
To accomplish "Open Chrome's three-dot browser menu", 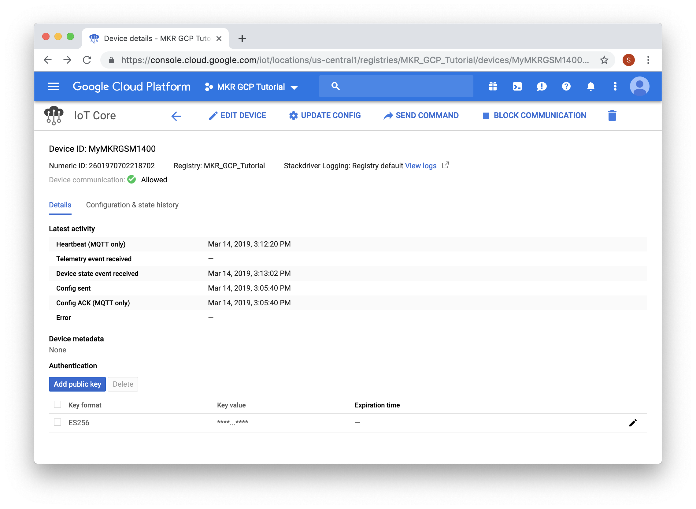I will click(x=649, y=60).
